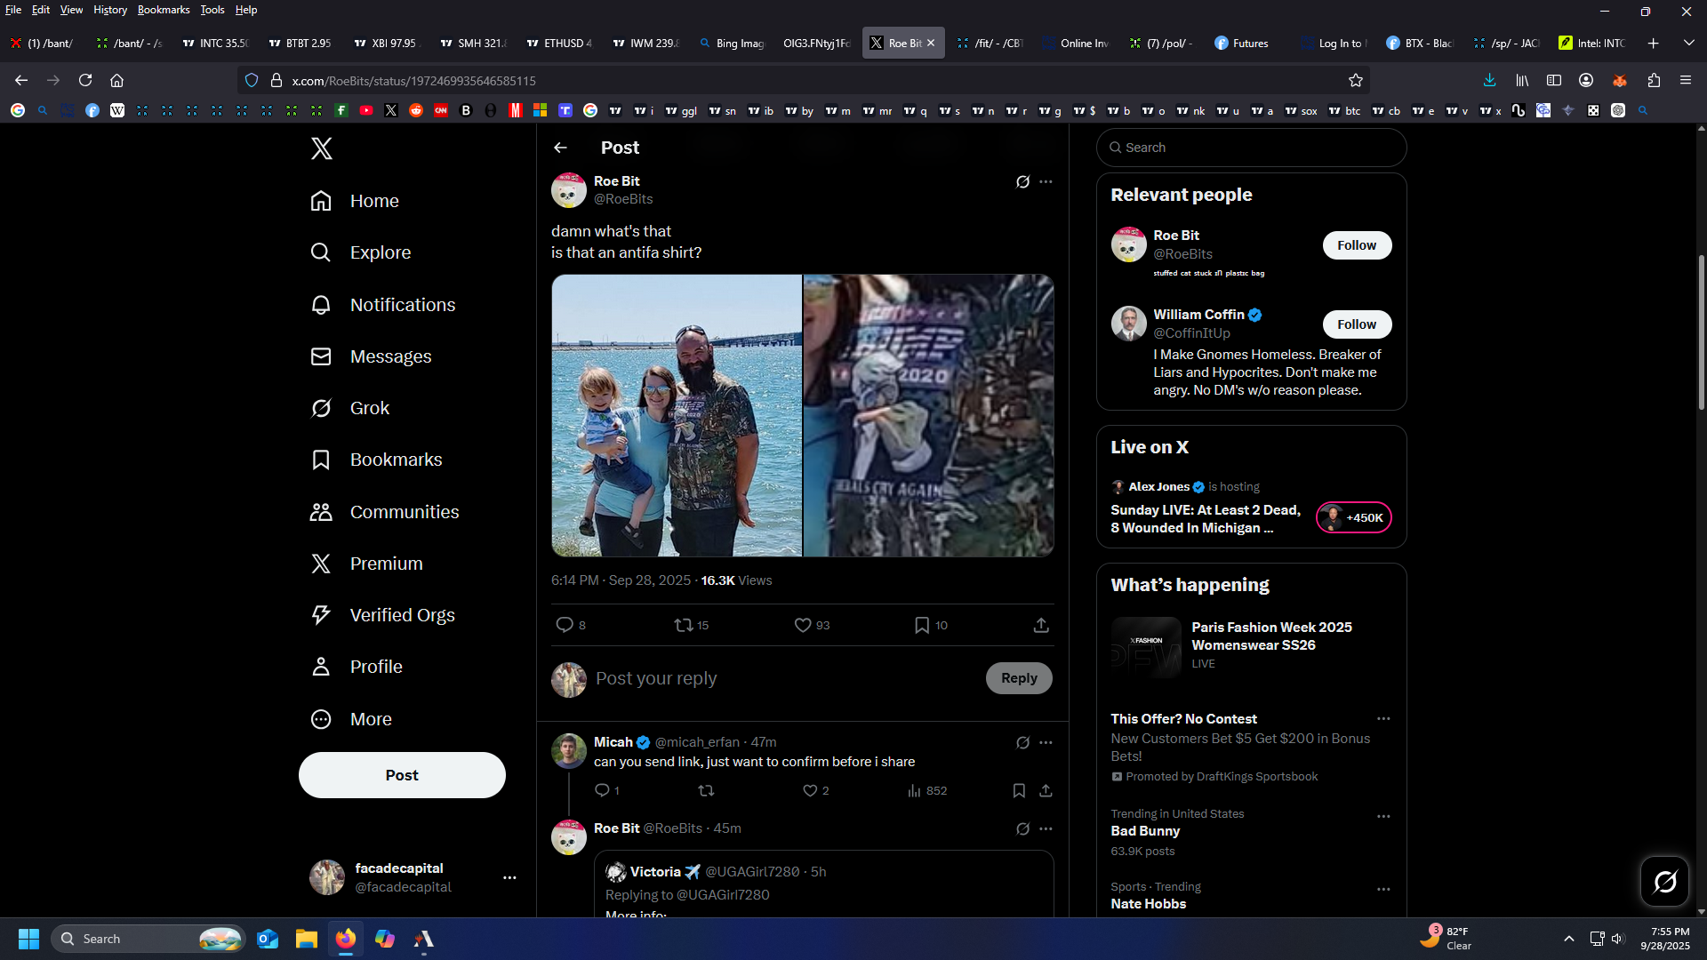Open the floating Grok button
The image size is (1707, 960).
1664,881
